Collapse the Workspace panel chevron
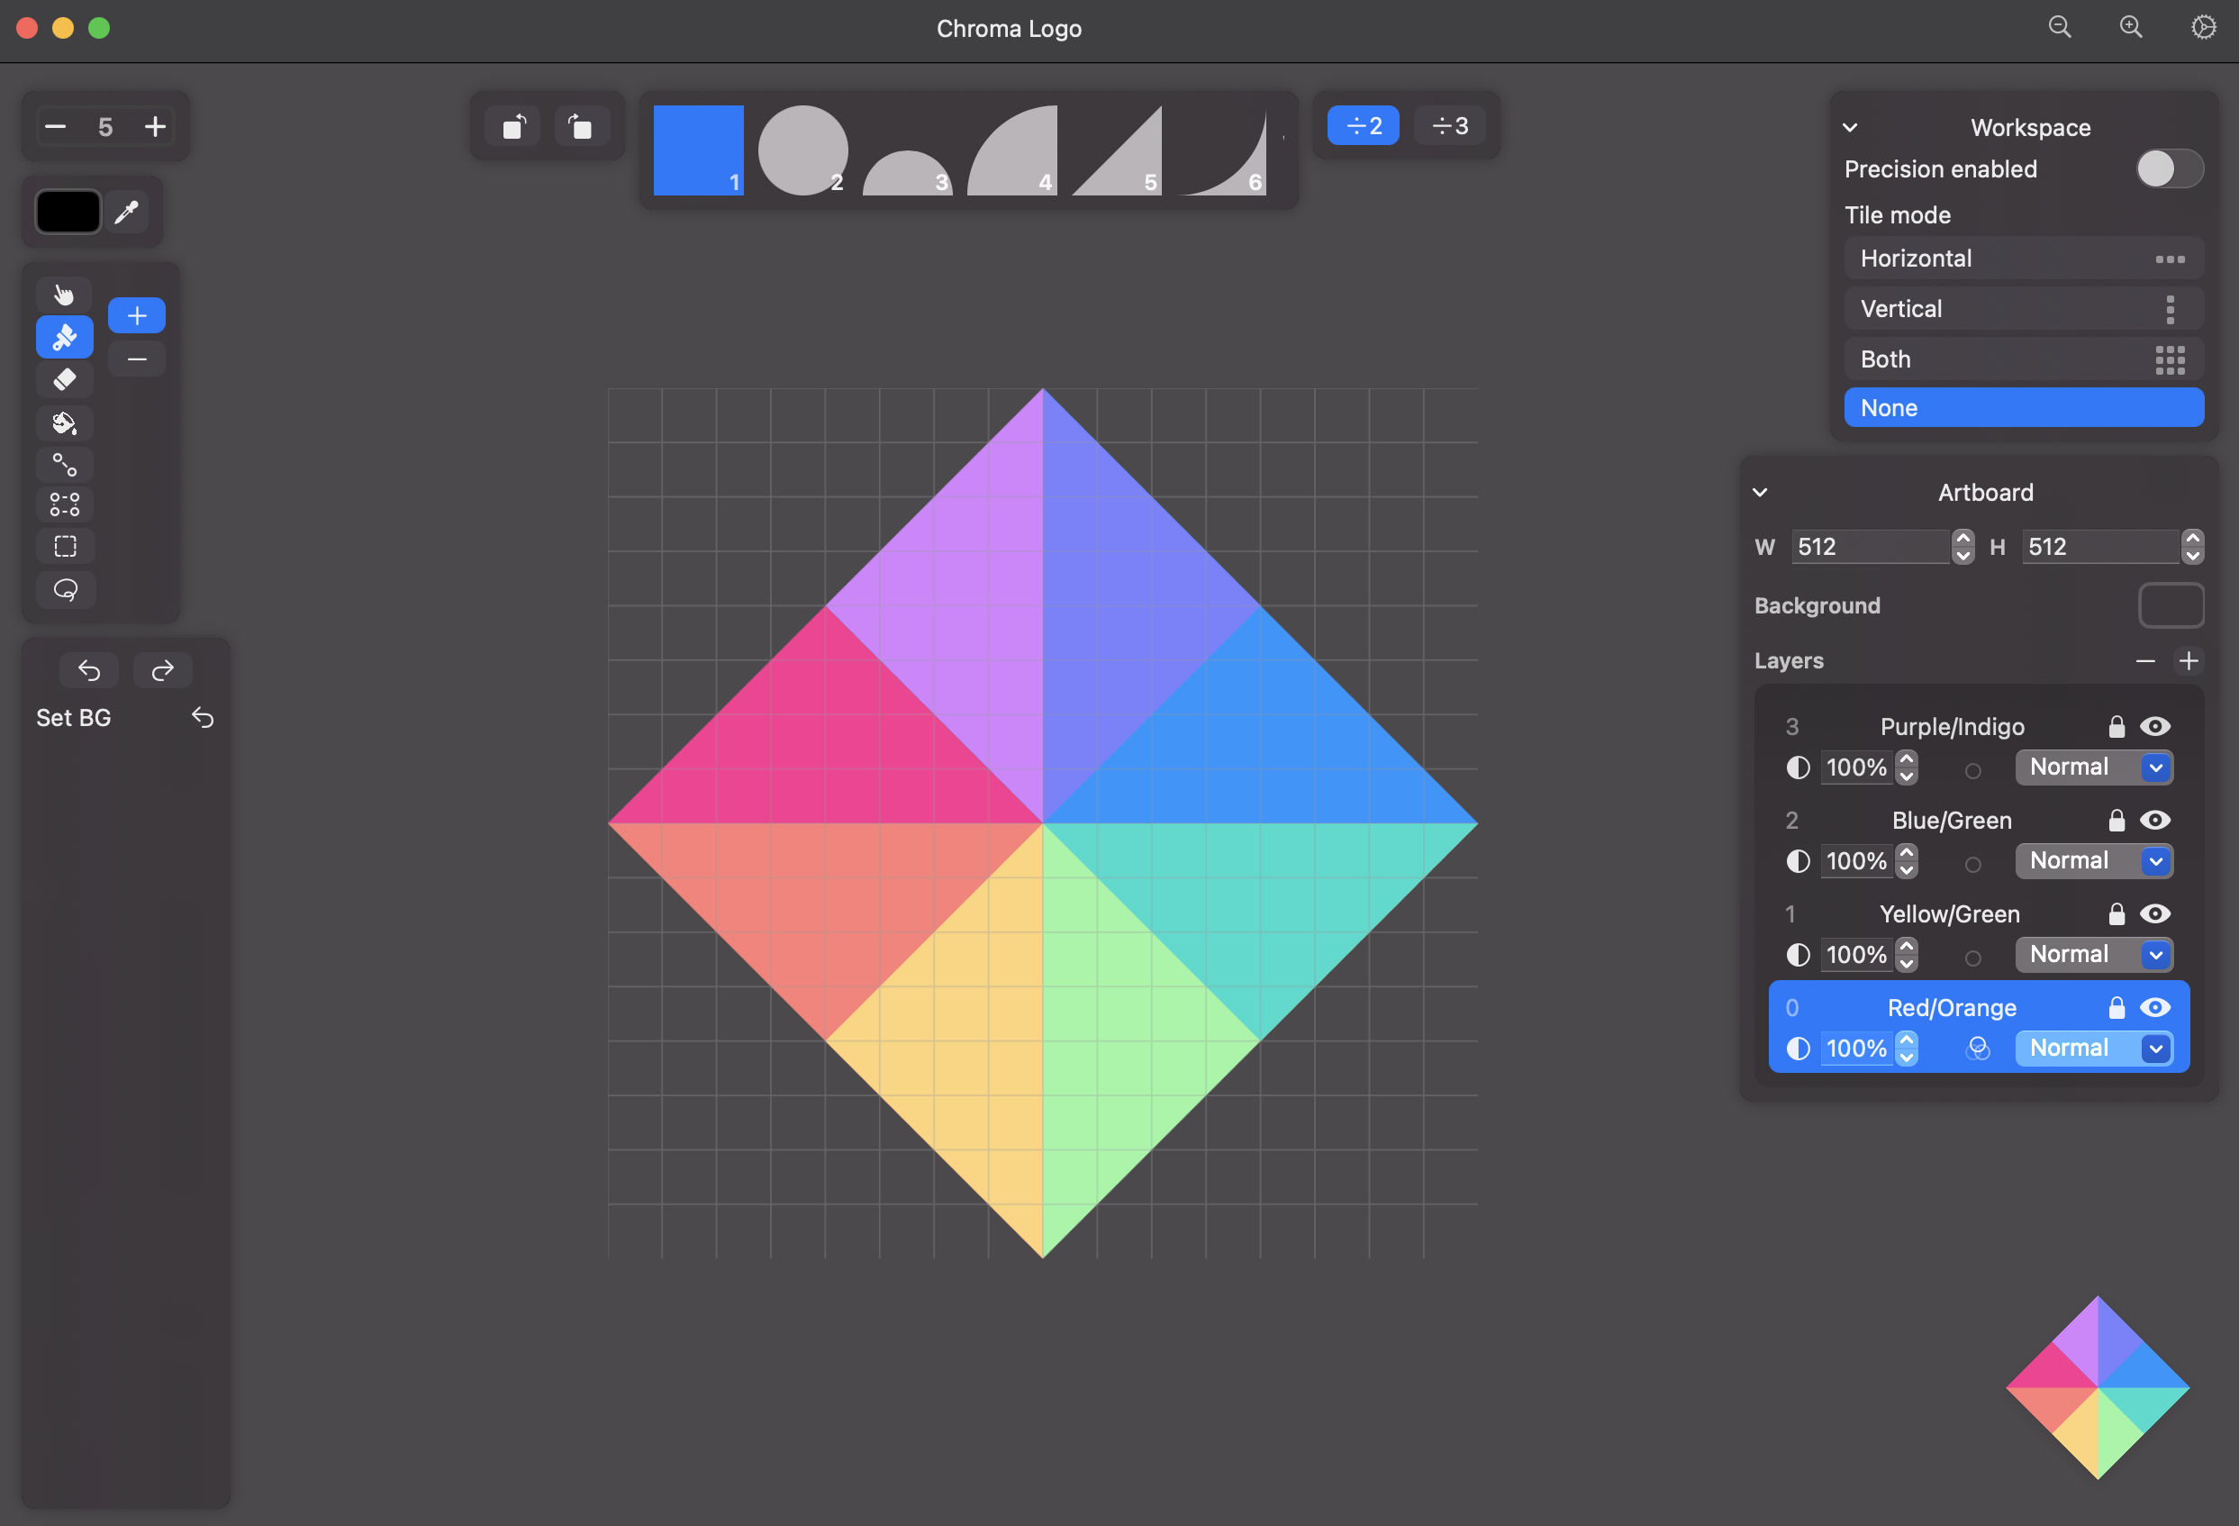This screenshot has width=2239, height=1526. pyautogui.click(x=1850, y=127)
